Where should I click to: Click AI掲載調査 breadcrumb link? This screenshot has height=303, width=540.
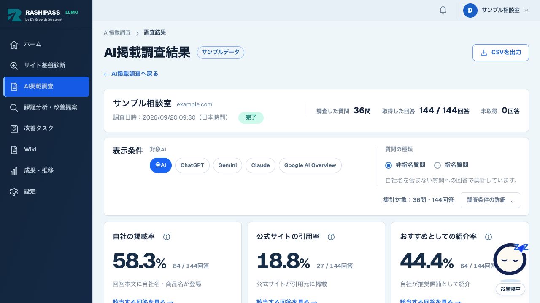pyautogui.click(x=117, y=32)
